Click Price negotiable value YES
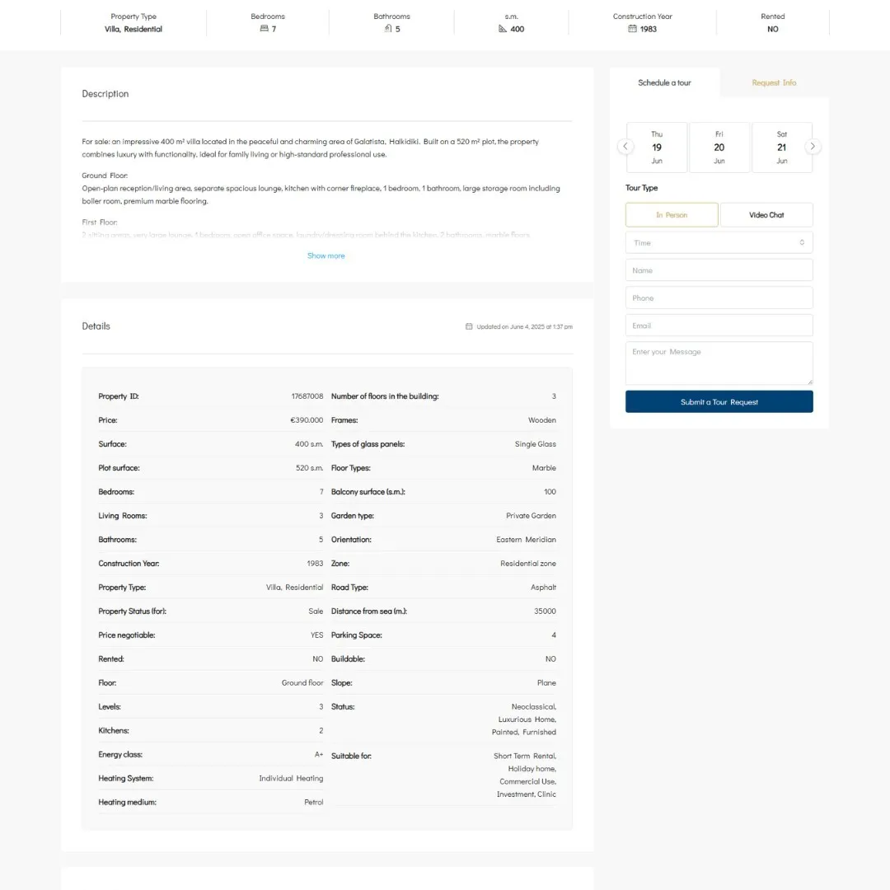 pos(316,635)
